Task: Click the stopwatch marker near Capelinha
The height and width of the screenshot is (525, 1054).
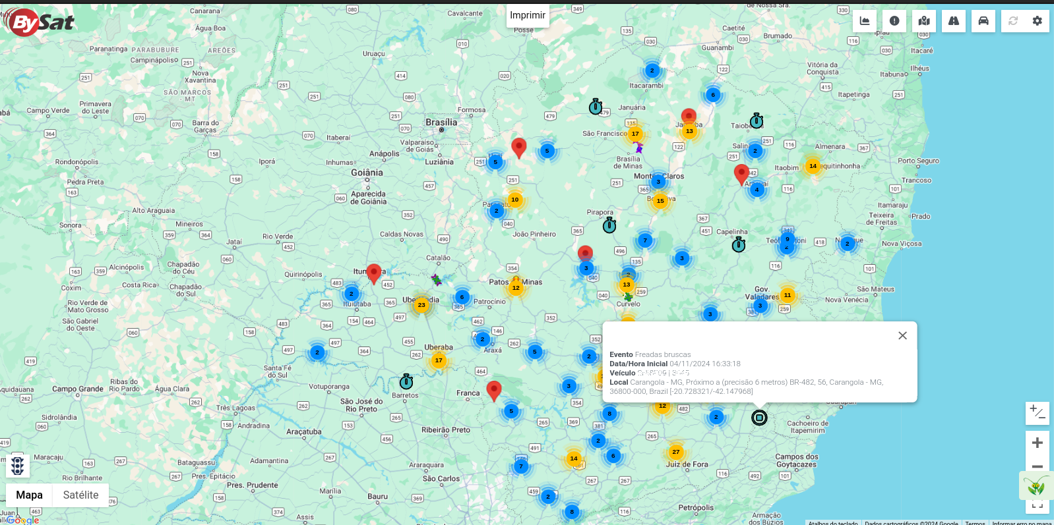Action: click(739, 244)
